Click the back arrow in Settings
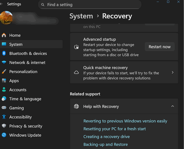Screen dimensions: 184x149 pos(1,4)
